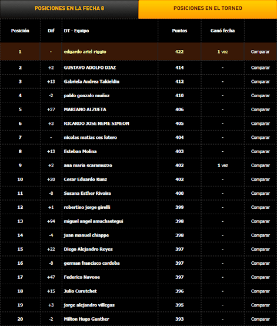Click the Puntos column header

(179, 31)
